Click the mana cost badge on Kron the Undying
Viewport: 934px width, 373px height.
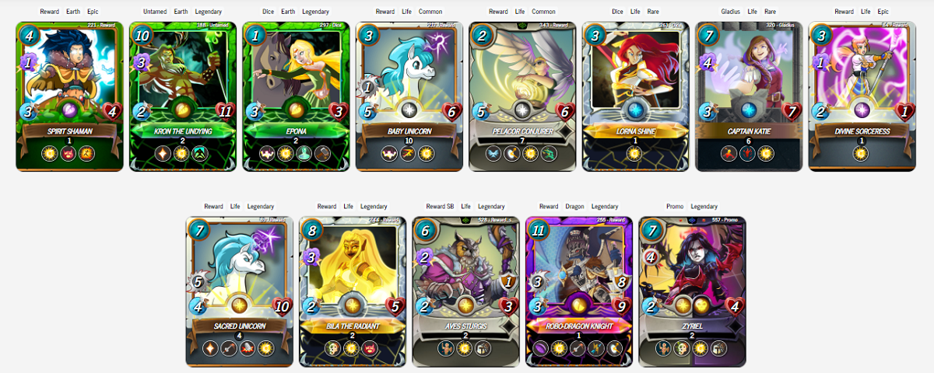[142, 35]
